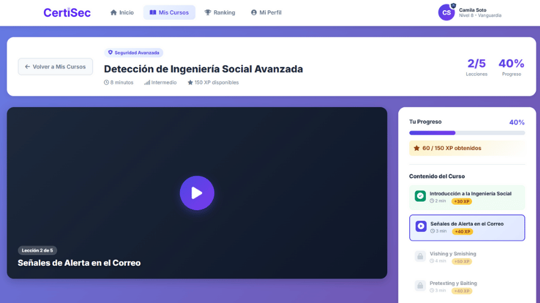Click the Seguridad Avanzada category badge
This screenshot has height=303, width=540.
click(134, 53)
